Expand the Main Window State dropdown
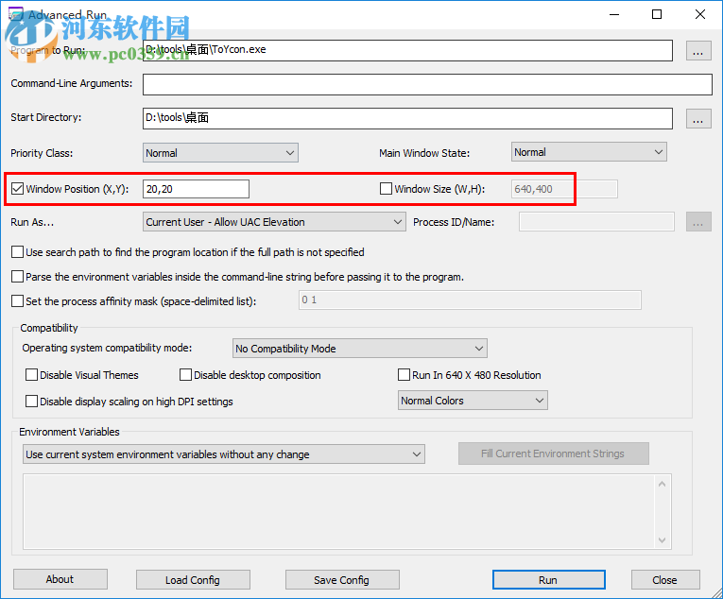 pos(589,152)
